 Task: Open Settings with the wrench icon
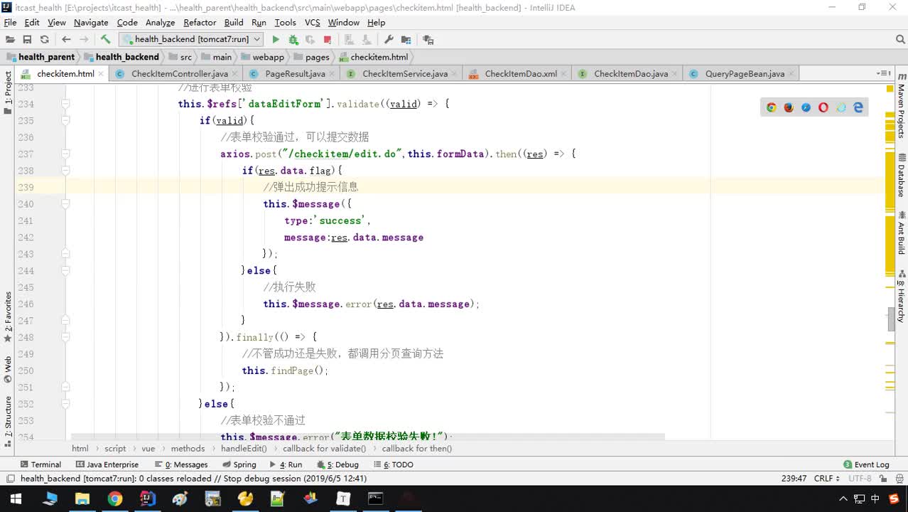pyautogui.click(x=389, y=40)
